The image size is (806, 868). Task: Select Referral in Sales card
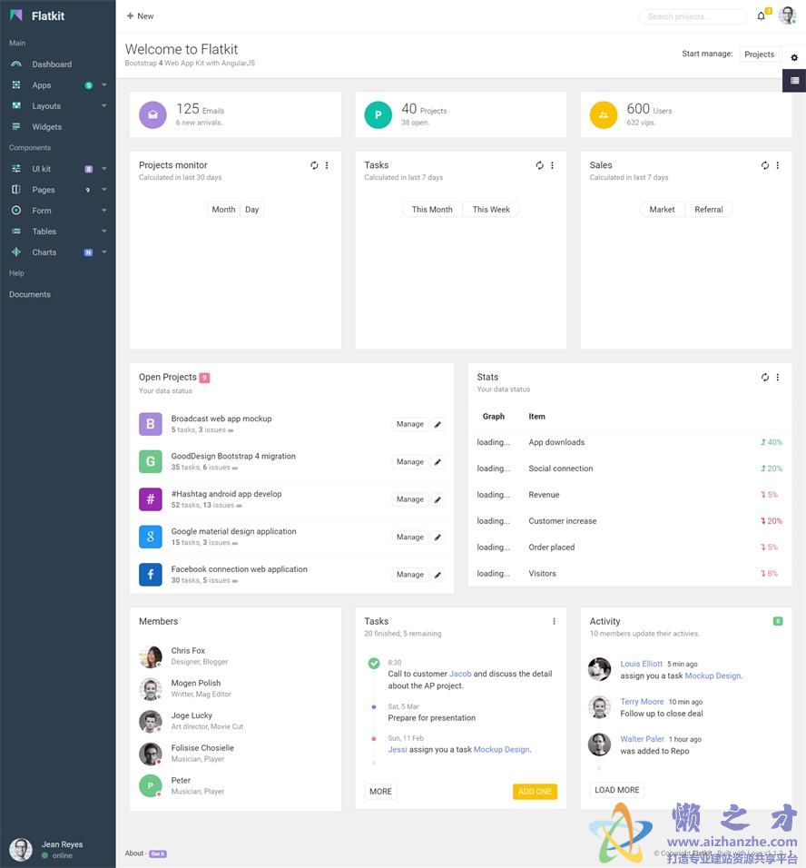(708, 210)
